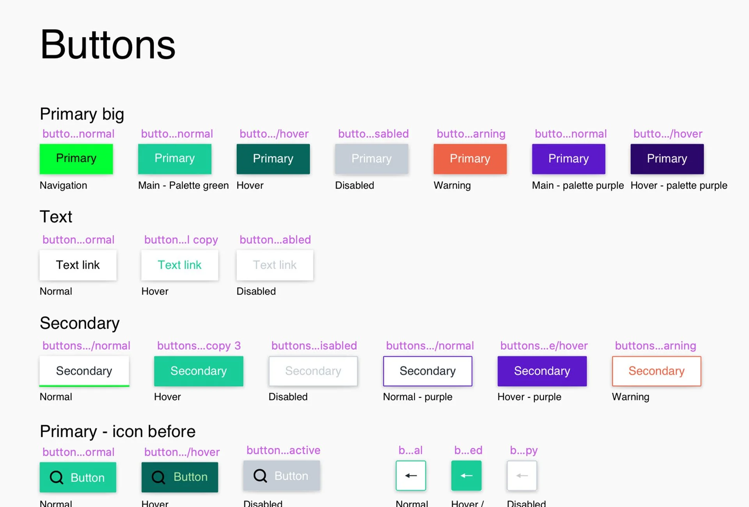Click the dark green Hover Primary button
The height and width of the screenshot is (507, 749).
pos(273,159)
